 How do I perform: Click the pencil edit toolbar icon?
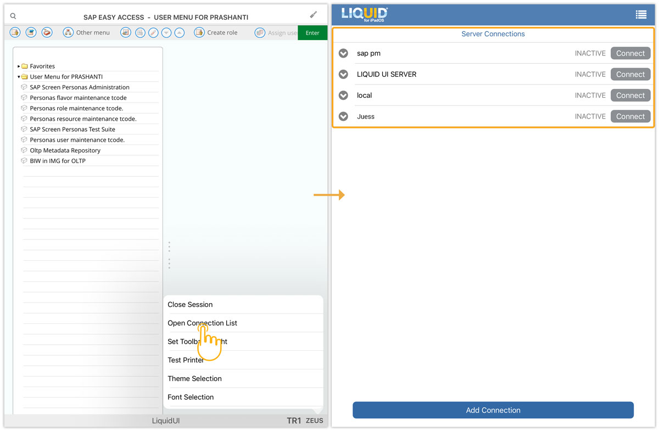point(153,32)
